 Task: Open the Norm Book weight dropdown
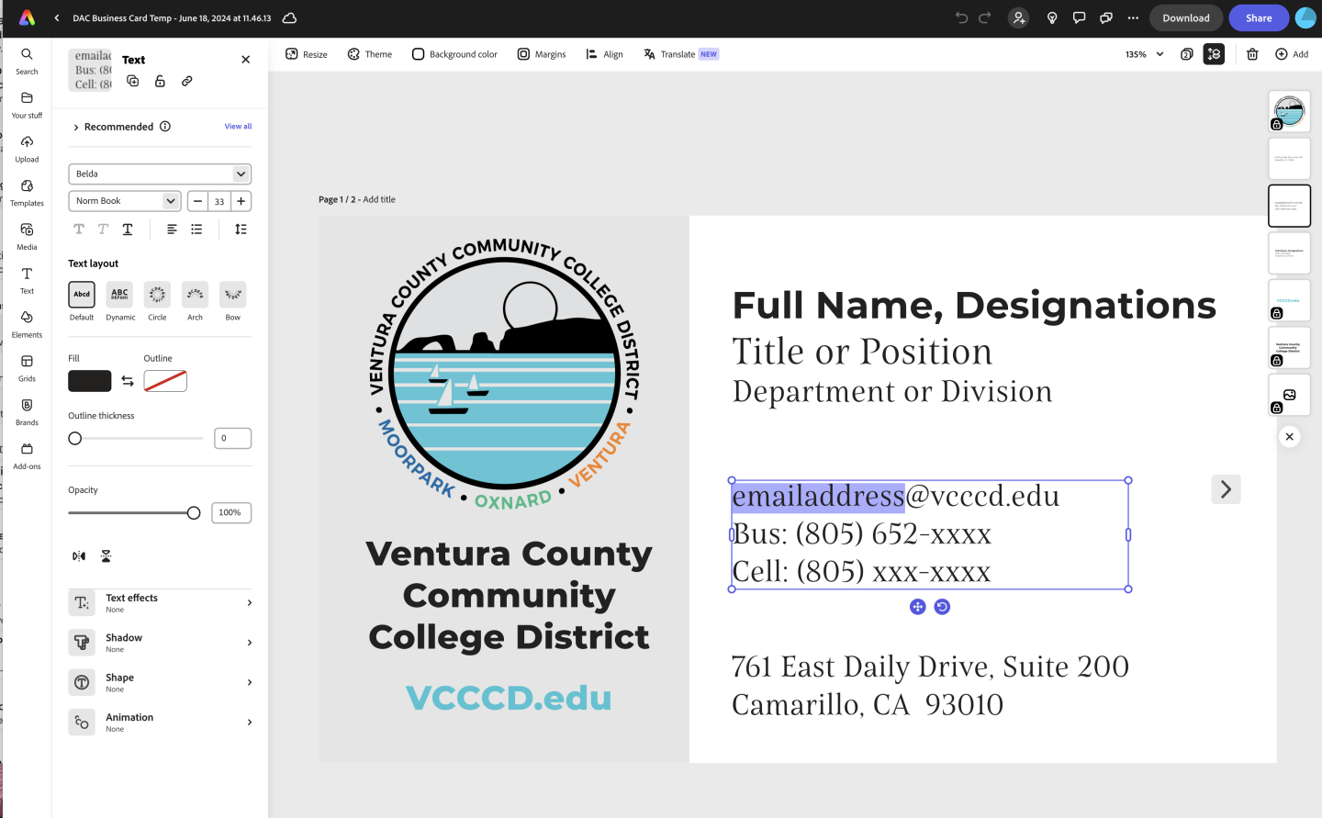(124, 200)
